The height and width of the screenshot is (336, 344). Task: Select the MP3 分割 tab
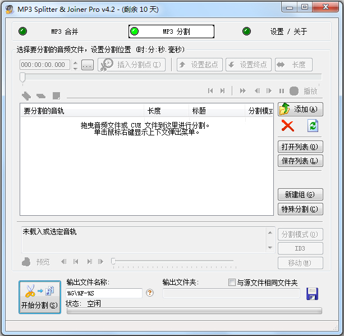click(x=171, y=31)
